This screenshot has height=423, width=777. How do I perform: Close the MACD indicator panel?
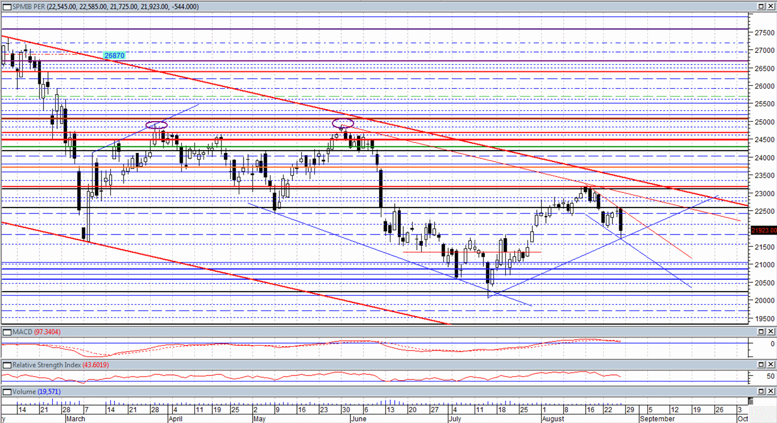[x=771, y=331]
